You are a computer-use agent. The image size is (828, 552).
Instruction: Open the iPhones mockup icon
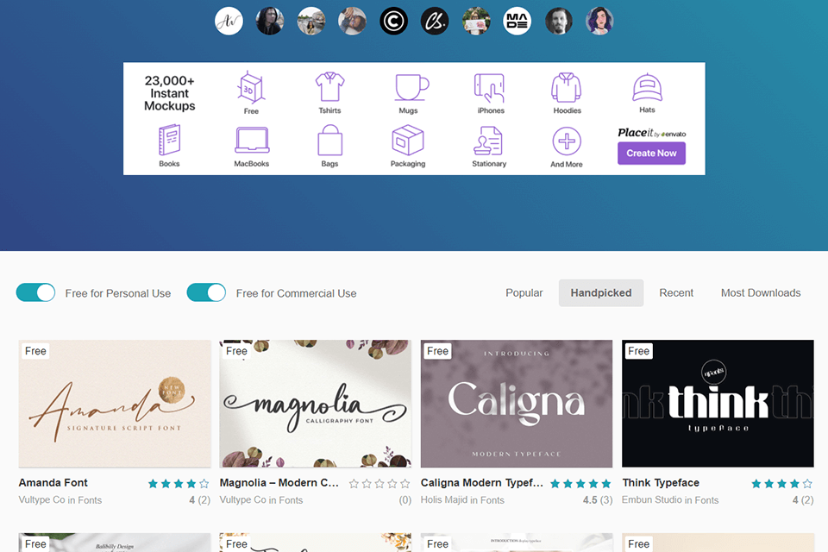pyautogui.click(x=490, y=88)
